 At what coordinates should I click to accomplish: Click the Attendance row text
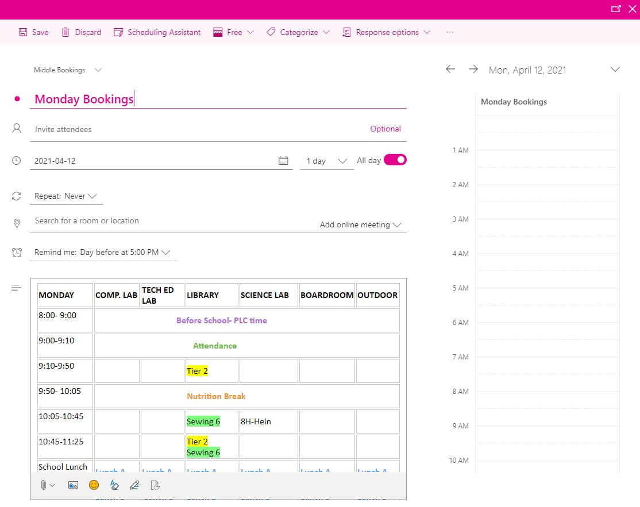pos(215,346)
